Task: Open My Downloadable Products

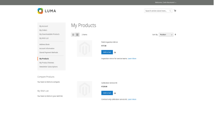Action: [49, 34]
